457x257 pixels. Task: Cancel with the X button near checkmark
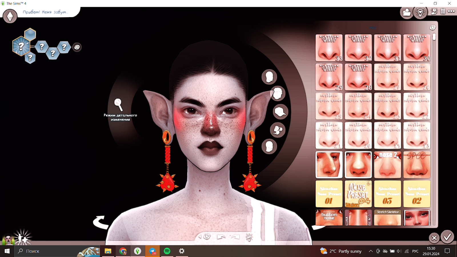[x=434, y=238]
